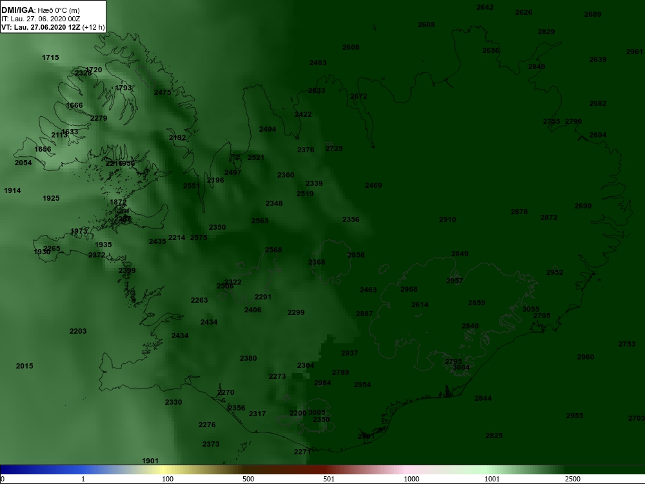Click the map value 2373

tap(211, 444)
